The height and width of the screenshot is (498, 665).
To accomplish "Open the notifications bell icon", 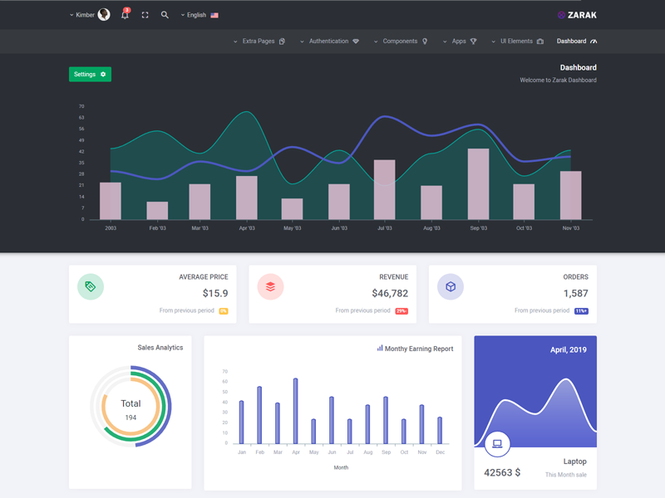I will tap(125, 15).
